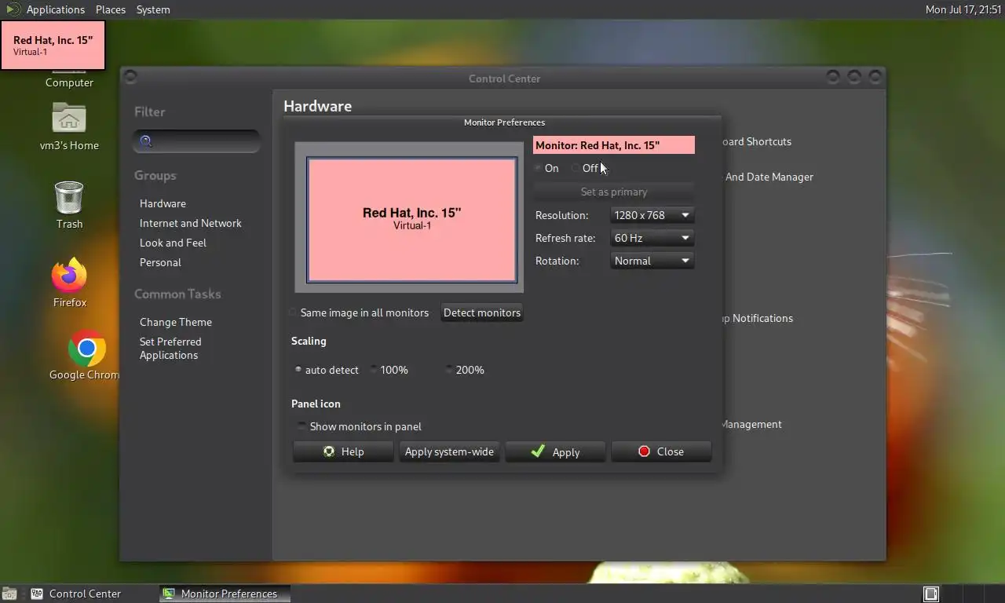Select Internet and Network group
The width and height of the screenshot is (1005, 603).
point(191,223)
